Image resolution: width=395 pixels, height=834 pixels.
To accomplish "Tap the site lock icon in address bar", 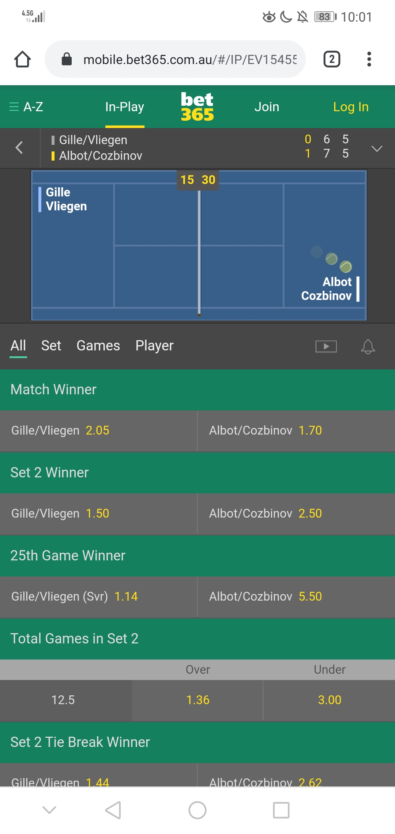I will pyautogui.click(x=67, y=59).
